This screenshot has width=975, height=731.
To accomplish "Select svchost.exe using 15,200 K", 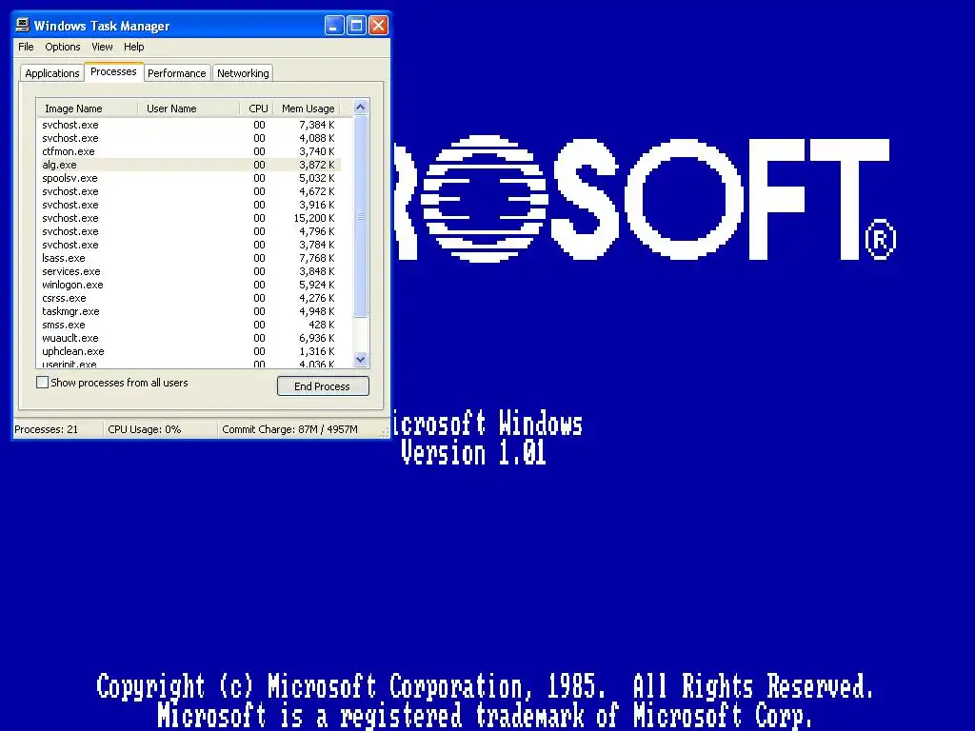I will 189,218.
